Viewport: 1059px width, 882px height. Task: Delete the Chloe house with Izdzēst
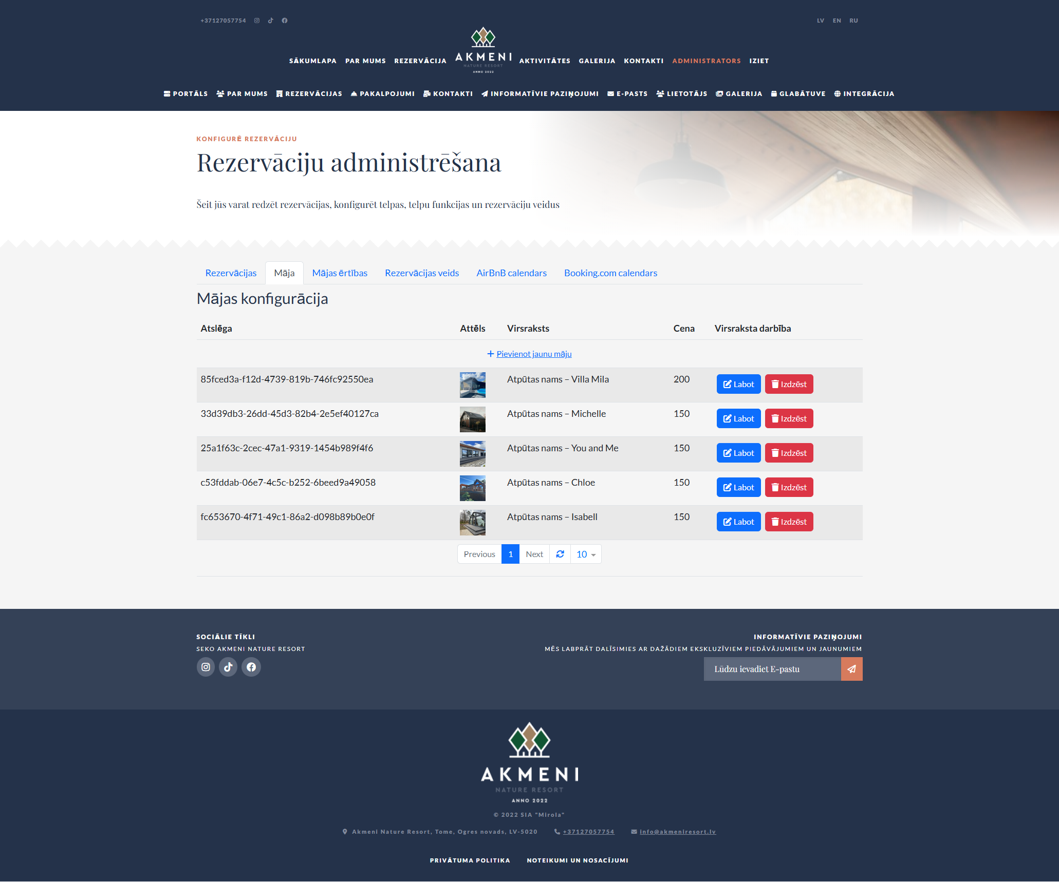pyautogui.click(x=789, y=487)
